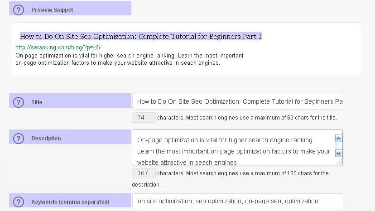
Task: Click the Description label
Action: click(46, 139)
